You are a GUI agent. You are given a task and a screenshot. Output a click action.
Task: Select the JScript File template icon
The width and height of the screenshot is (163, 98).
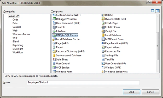(103, 31)
